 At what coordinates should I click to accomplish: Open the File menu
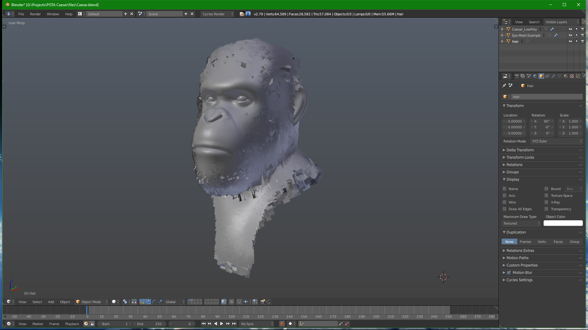tap(21, 14)
